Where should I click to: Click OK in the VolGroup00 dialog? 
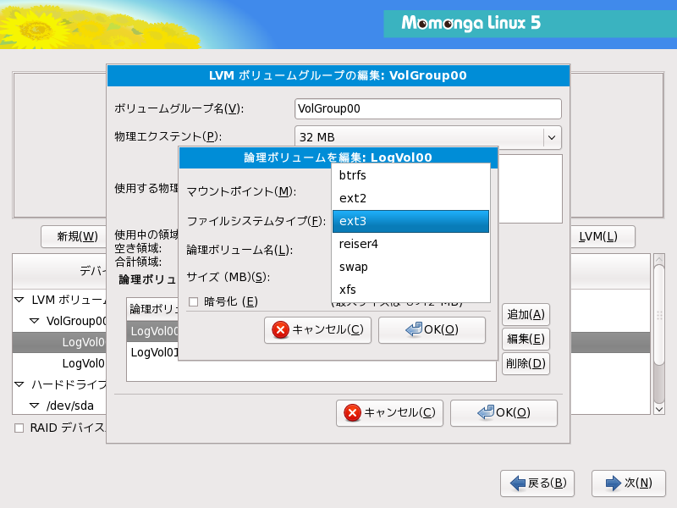[504, 413]
